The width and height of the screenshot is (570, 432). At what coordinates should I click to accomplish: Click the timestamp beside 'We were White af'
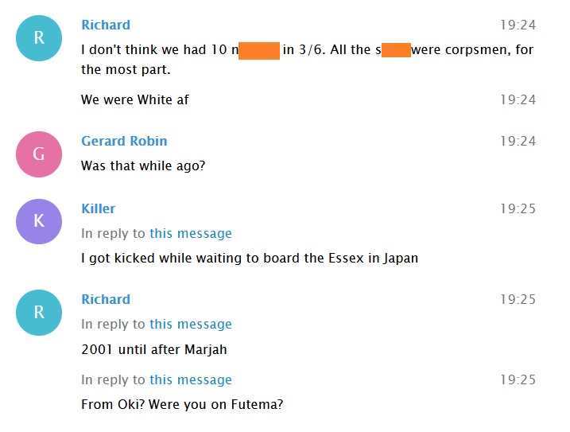(x=518, y=99)
